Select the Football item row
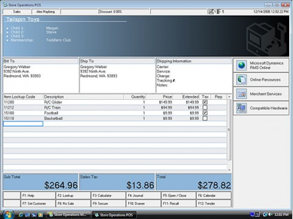The width and height of the screenshot is (293, 219). pos(73,113)
